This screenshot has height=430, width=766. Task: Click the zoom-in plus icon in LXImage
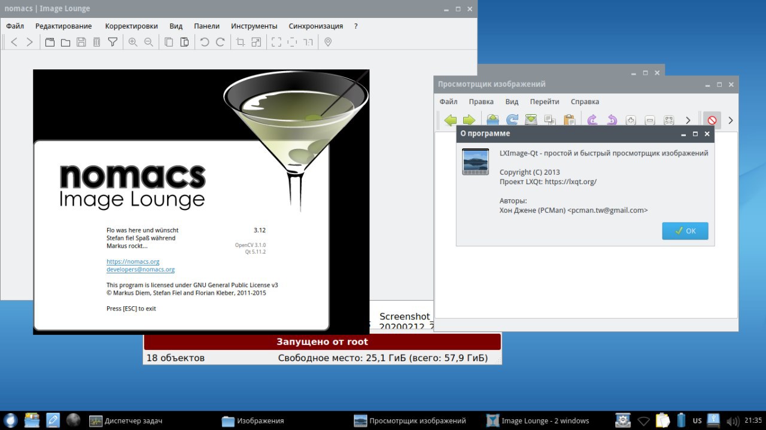(x=631, y=120)
